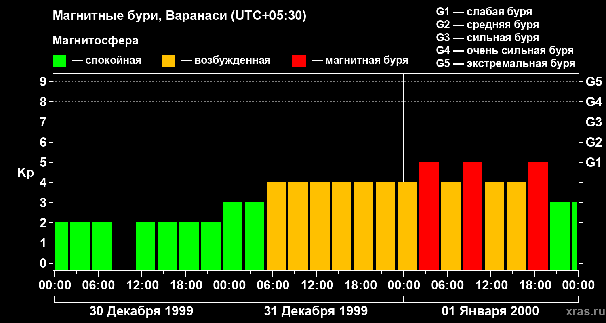Click the '— возбужденная' legend text

[x=225, y=61]
